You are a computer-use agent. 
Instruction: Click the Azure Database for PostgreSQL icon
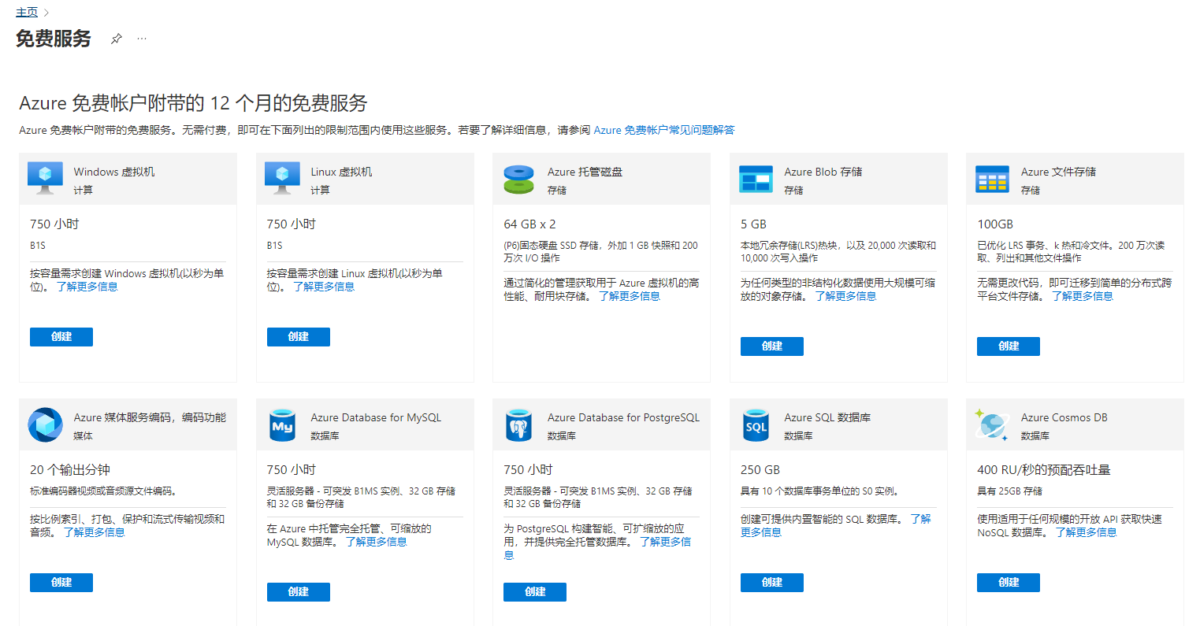coord(518,424)
